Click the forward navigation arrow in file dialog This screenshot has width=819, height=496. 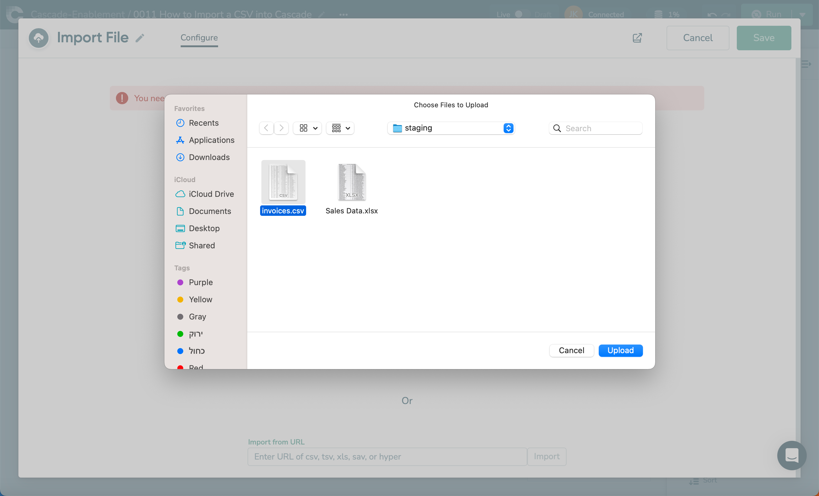tap(281, 128)
